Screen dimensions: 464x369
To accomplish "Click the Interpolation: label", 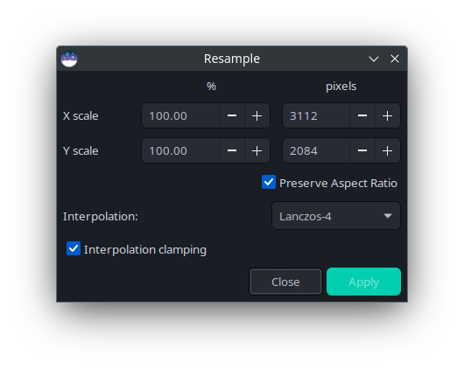I will (x=101, y=217).
